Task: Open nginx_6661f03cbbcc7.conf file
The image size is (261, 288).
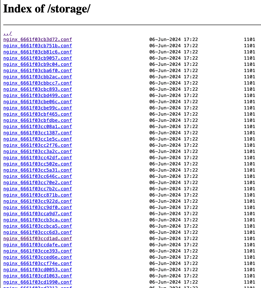Action: (38, 83)
